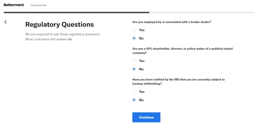Viewport: 258px width, 128px height.
Task: Click the 'No' label text under IRS question
Action: pos(141,100)
